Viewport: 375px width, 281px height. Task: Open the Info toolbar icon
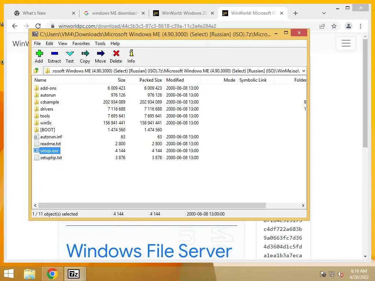coord(131,53)
